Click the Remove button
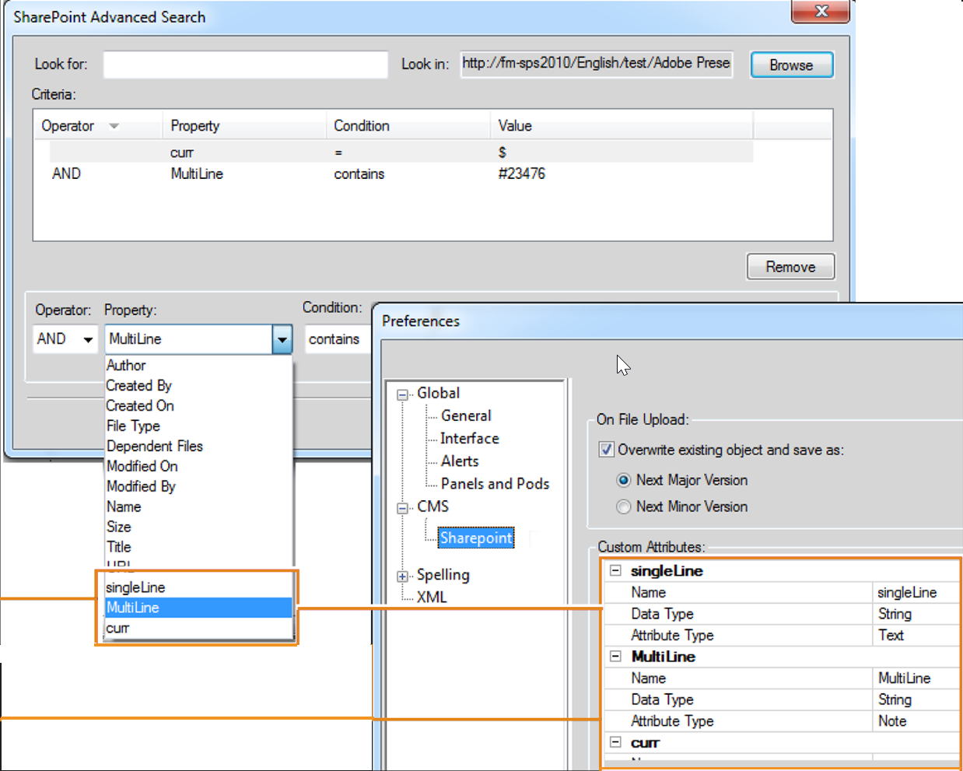Viewport: 963px width, 771px height. pos(790,266)
